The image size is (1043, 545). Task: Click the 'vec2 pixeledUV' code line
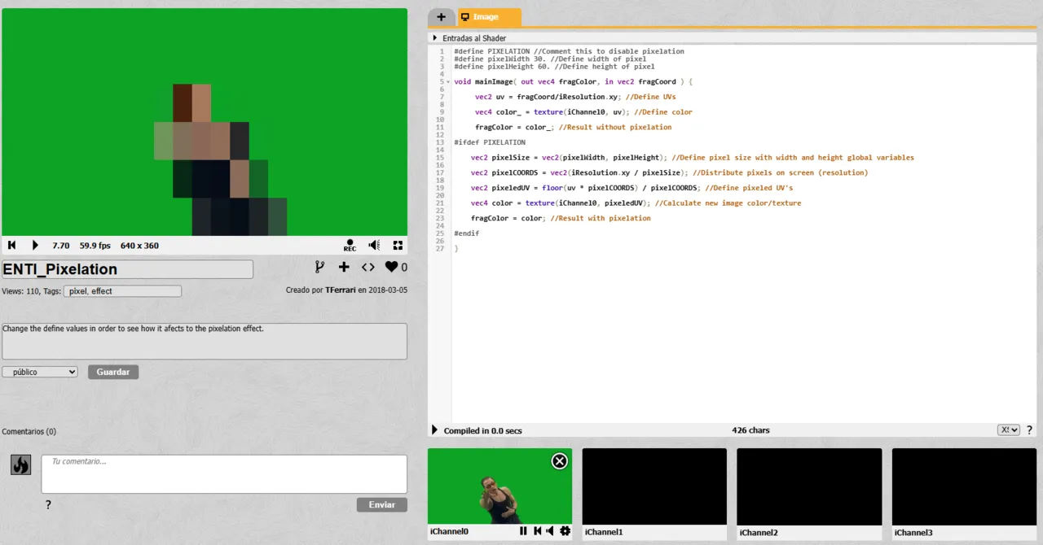[632, 188]
